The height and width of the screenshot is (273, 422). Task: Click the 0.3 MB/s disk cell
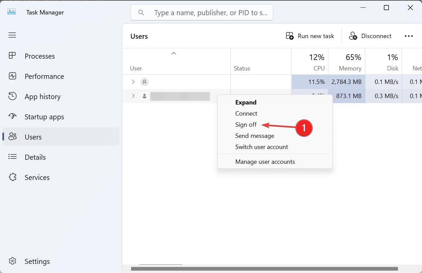point(384,96)
